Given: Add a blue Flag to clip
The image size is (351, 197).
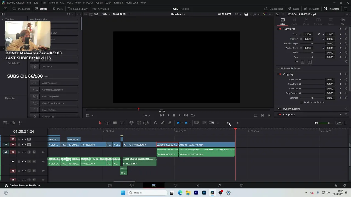Looking at the screenshot, I should 178,123.
